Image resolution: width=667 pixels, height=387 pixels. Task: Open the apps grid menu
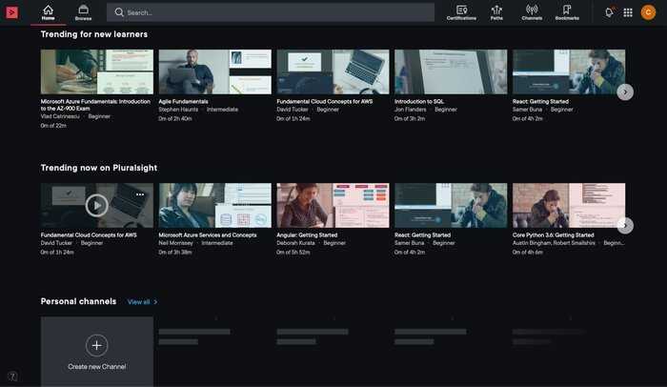pyautogui.click(x=628, y=12)
